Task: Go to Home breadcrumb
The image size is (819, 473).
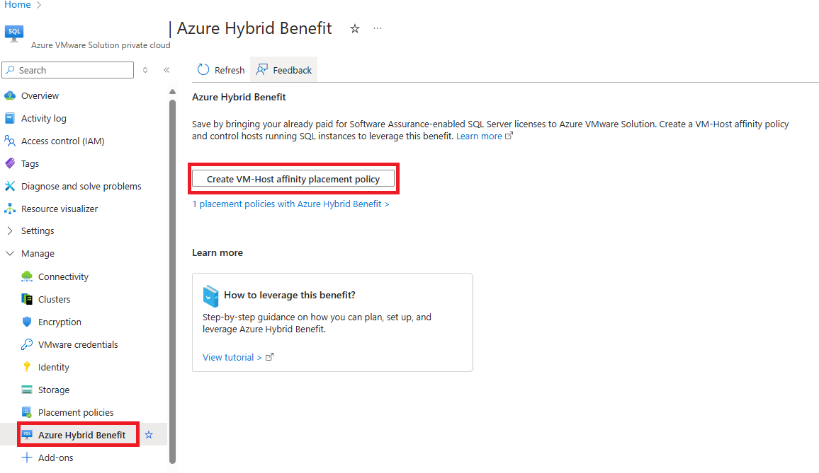Action: pyautogui.click(x=18, y=5)
